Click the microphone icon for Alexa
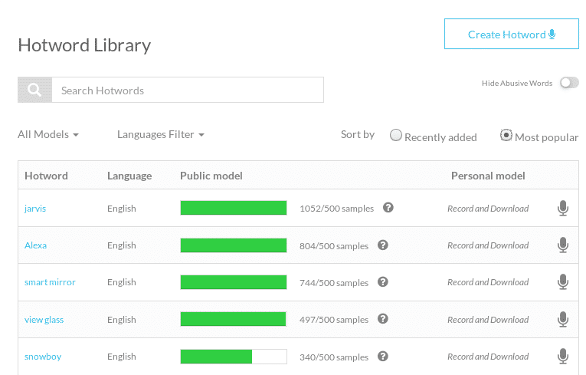Screen dimensions: 586x375 563,245
